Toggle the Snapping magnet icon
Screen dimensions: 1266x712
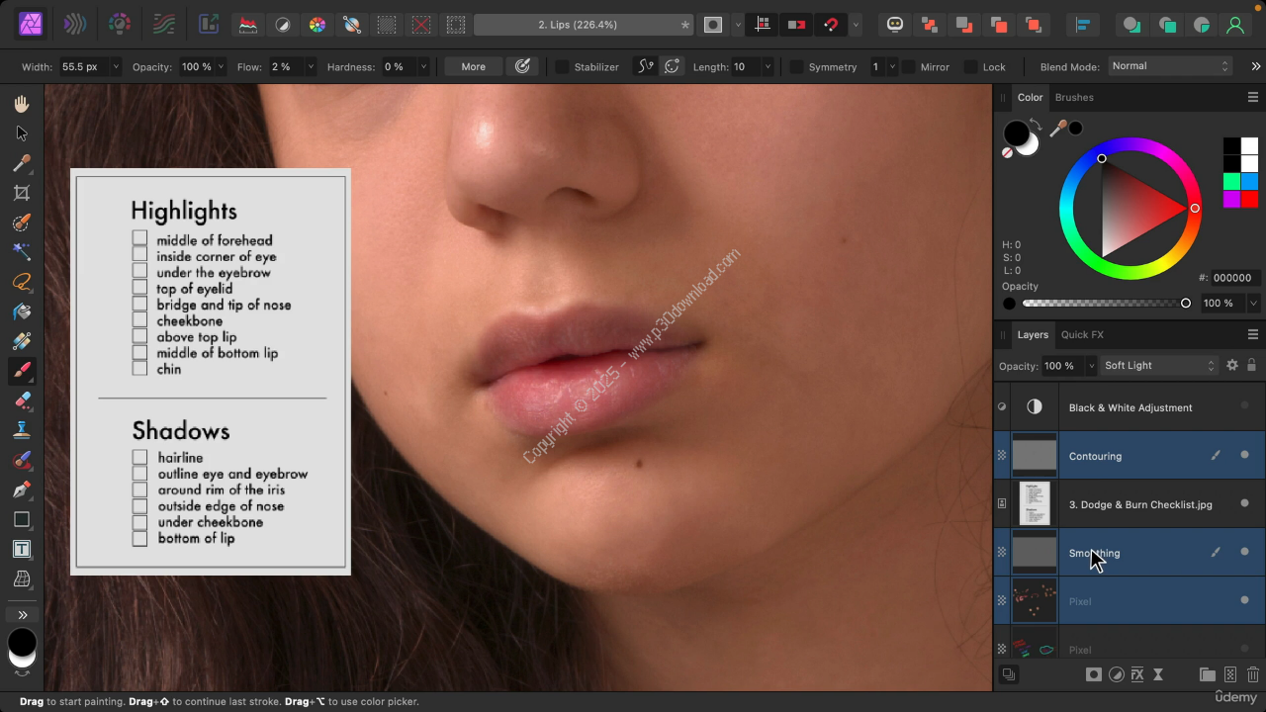click(831, 25)
